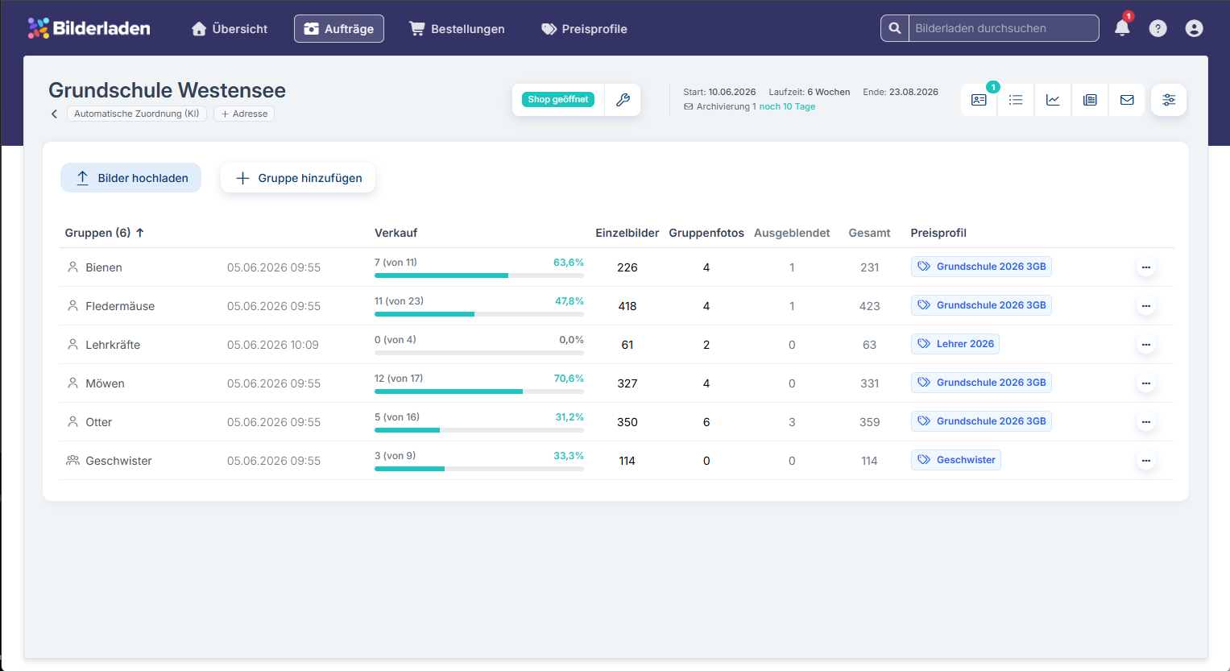The width and height of the screenshot is (1230, 671).
Task: Click the help question mark icon
Action: coord(1158,28)
